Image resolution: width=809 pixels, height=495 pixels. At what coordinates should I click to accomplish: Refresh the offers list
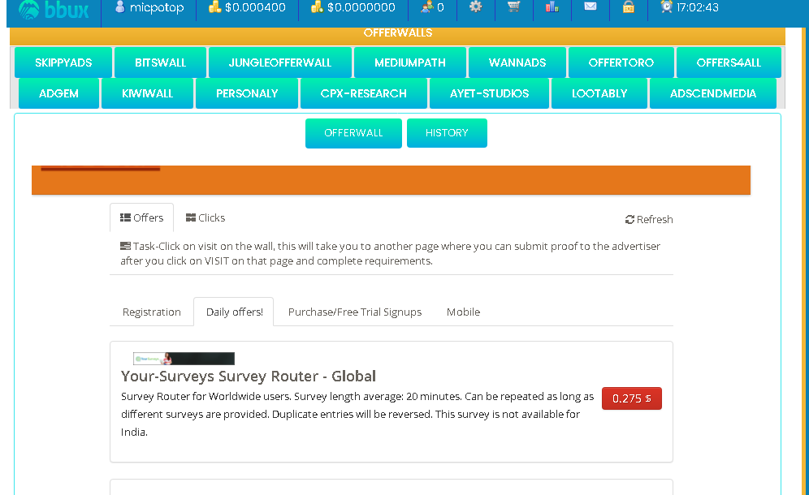click(x=649, y=220)
